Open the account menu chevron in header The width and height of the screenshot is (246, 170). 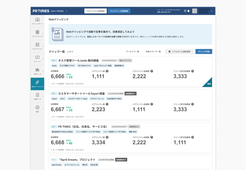tap(211, 11)
